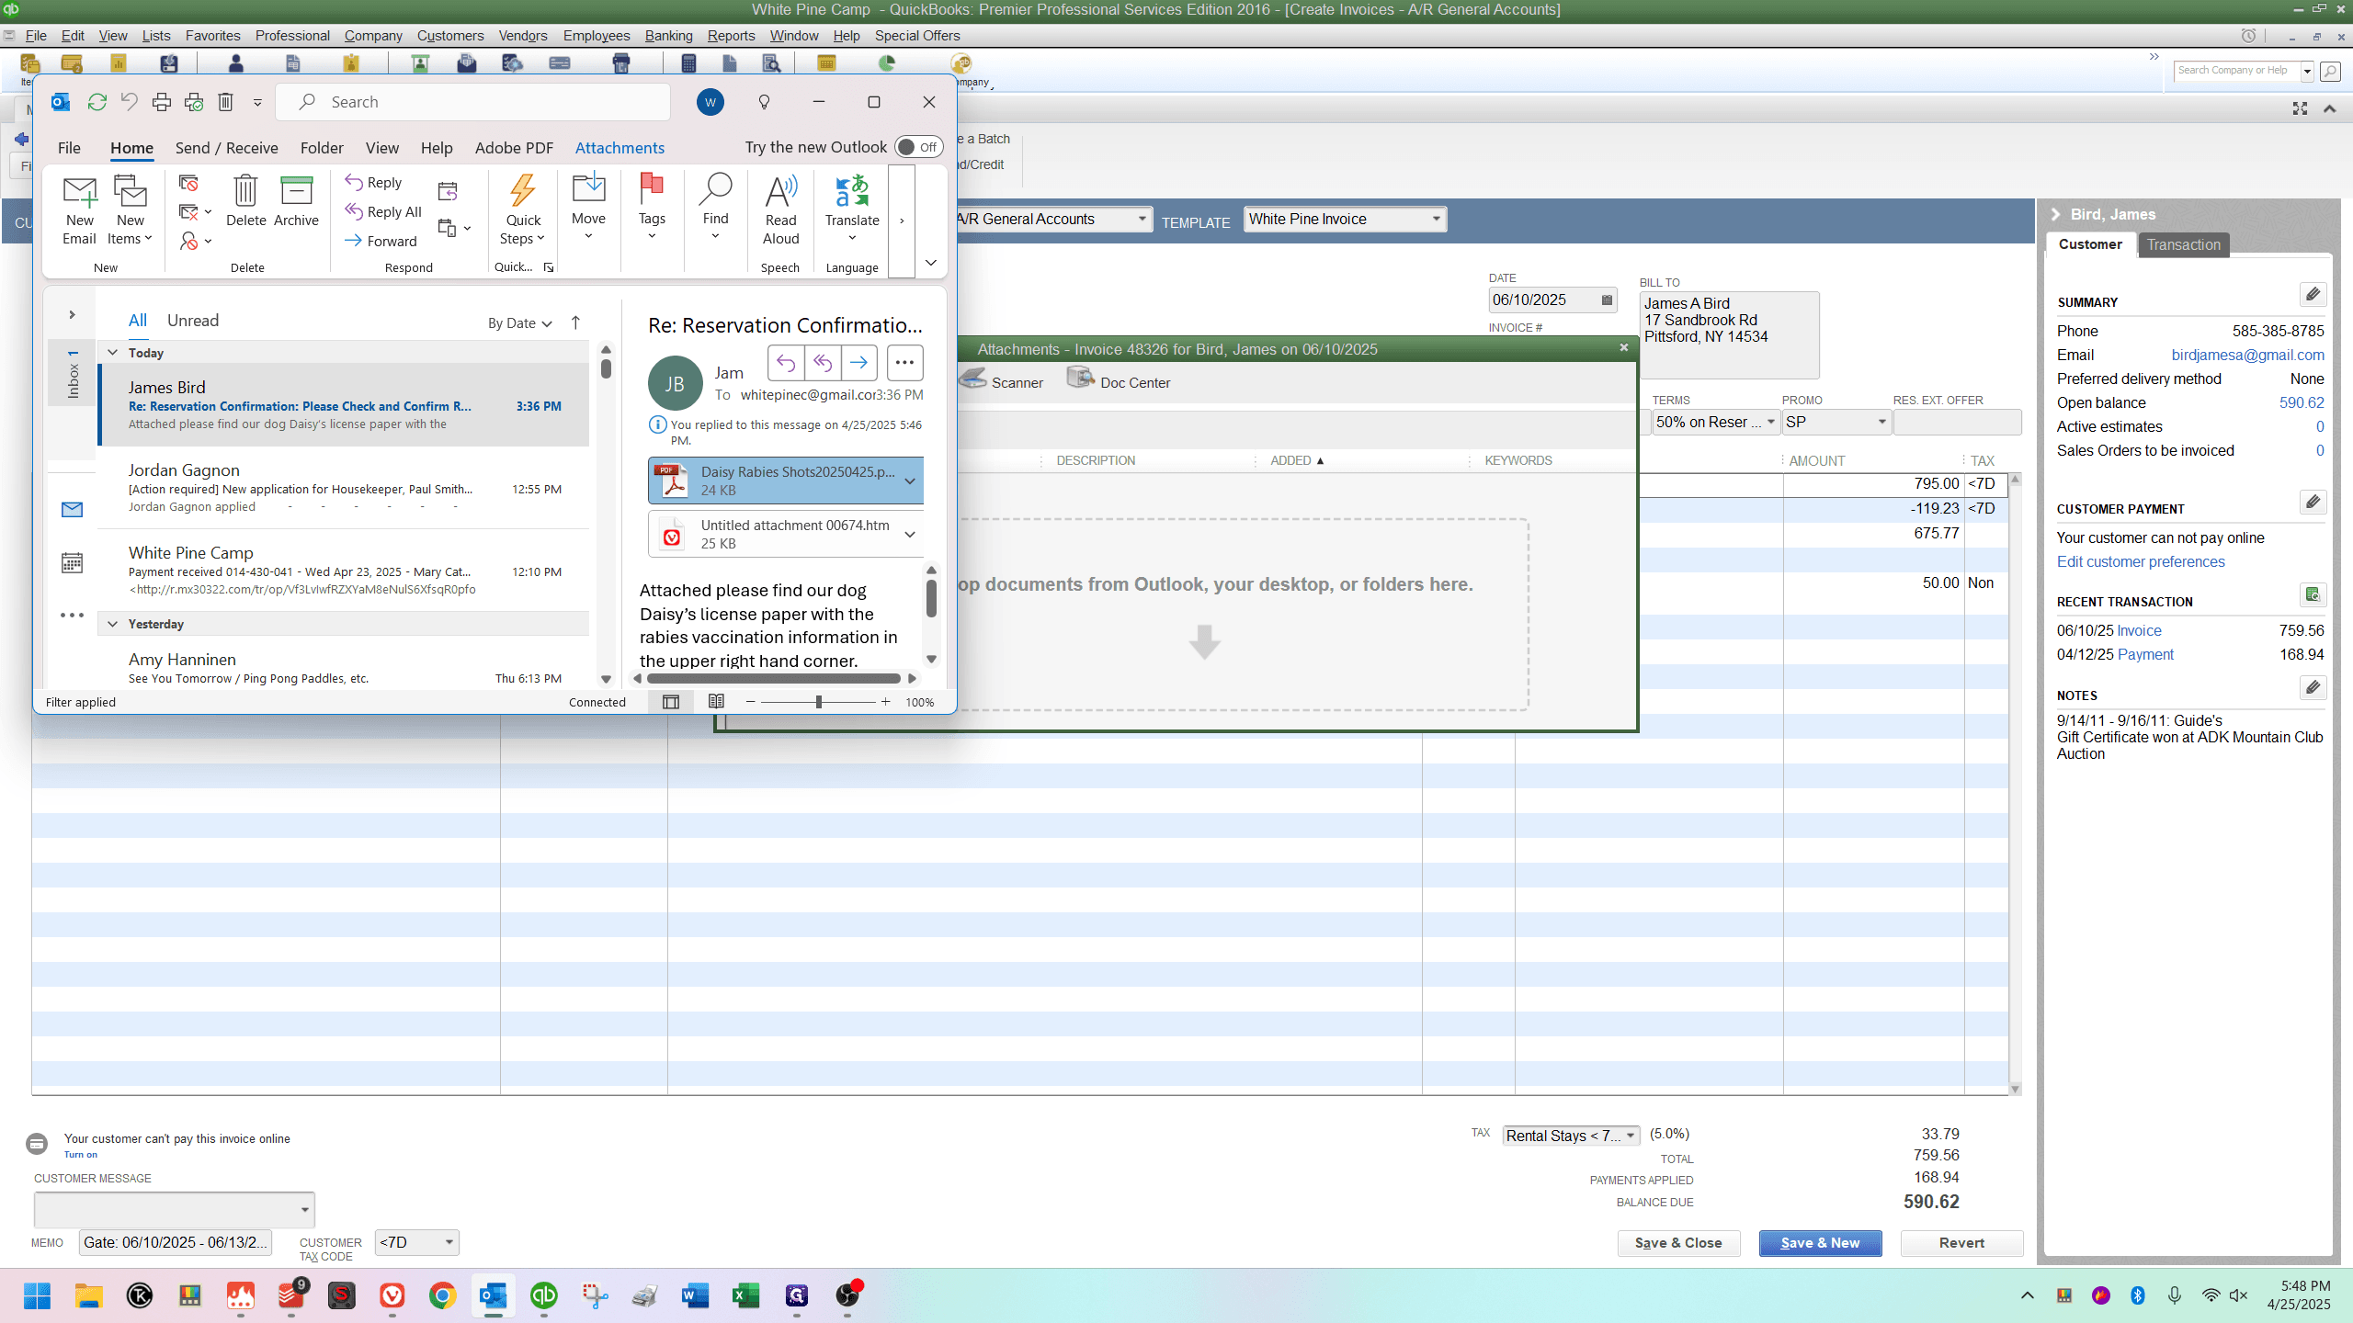
Task: Click the QuickBooks calculator toolbar icon
Action: tap(688, 62)
